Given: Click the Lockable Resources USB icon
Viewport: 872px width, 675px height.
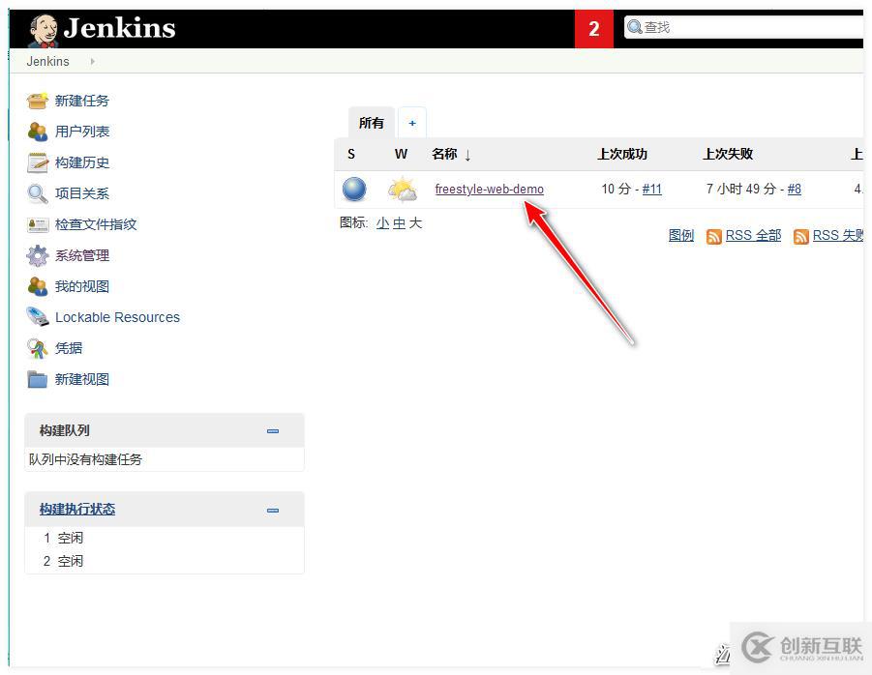Looking at the screenshot, I should pos(37,317).
